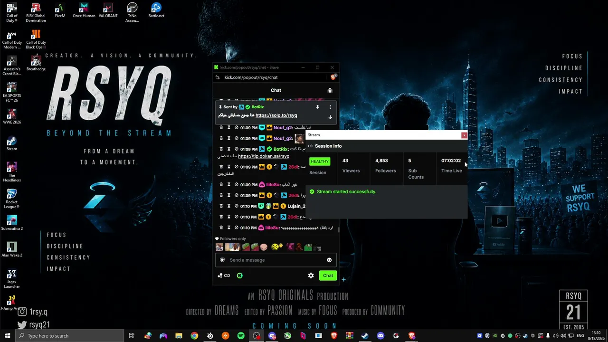Screen dimensions: 608x342
Task: Open the emoji picker in message box
Action: 329,260
